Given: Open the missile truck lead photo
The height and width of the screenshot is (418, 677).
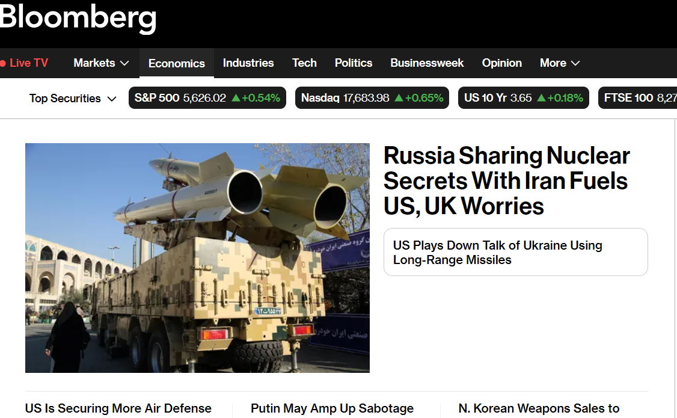Looking at the screenshot, I should (197, 257).
